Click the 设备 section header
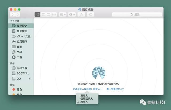The width and height of the screenshot is (171, 110). click(12, 64)
